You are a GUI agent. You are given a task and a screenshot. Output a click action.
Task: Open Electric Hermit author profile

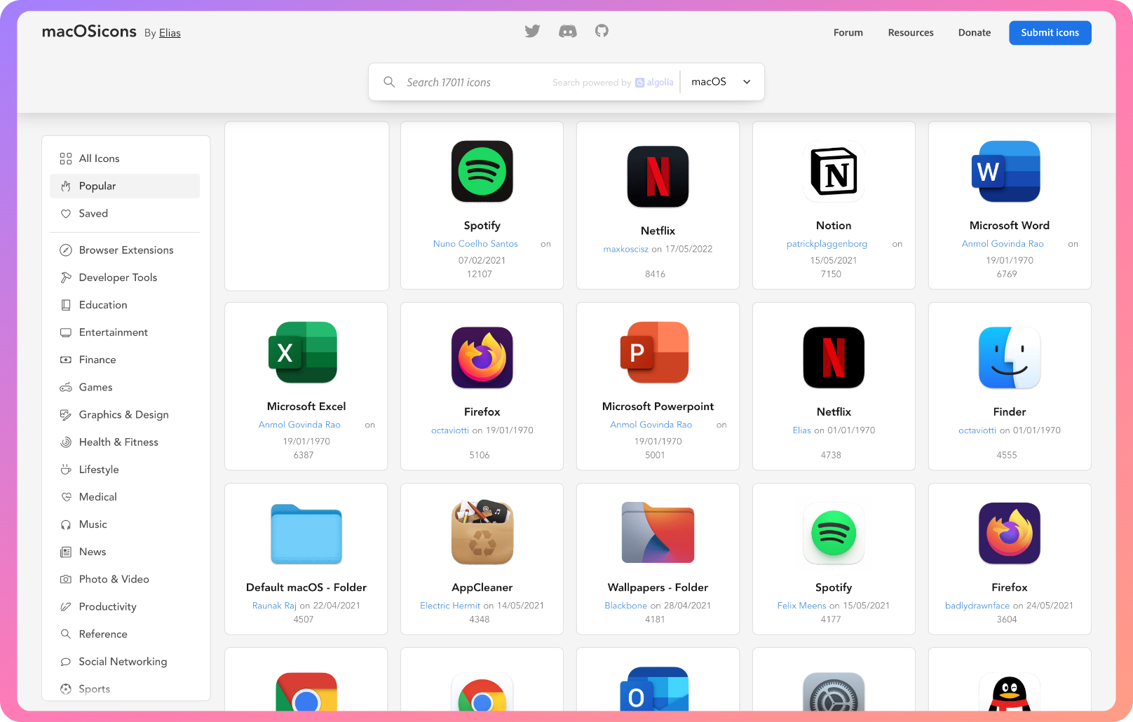[x=450, y=606]
